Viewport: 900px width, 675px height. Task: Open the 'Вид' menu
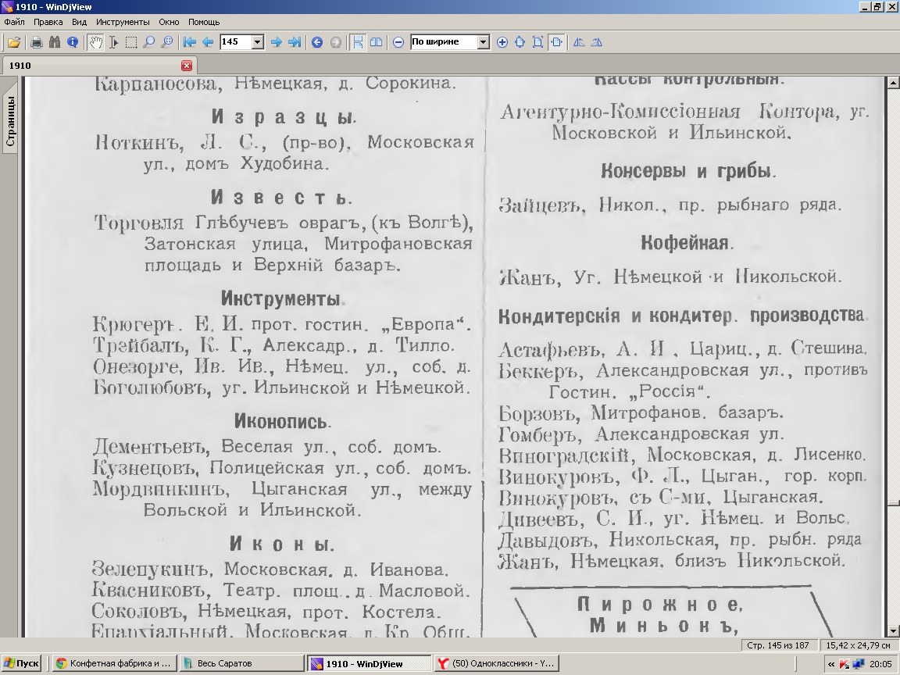(79, 23)
